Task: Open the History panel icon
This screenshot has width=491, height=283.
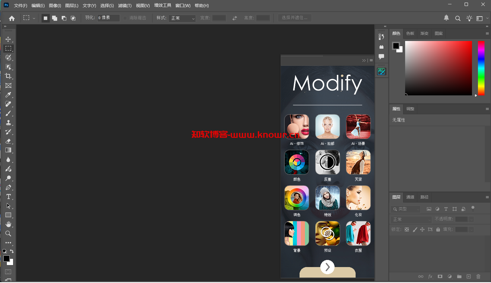Action: coord(381,37)
